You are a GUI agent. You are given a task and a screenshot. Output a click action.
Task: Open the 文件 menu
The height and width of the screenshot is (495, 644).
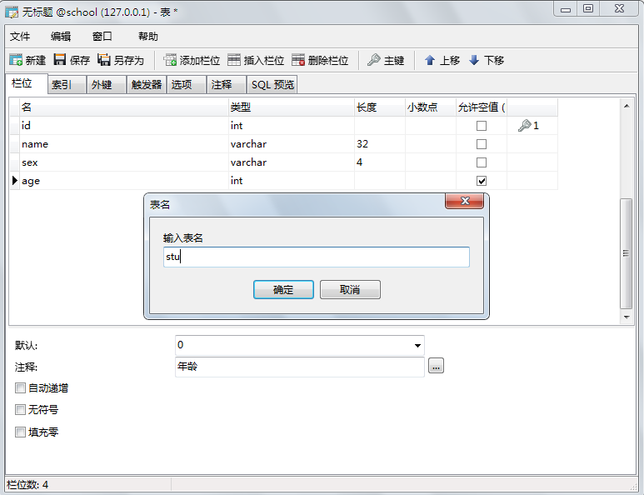[x=20, y=37]
